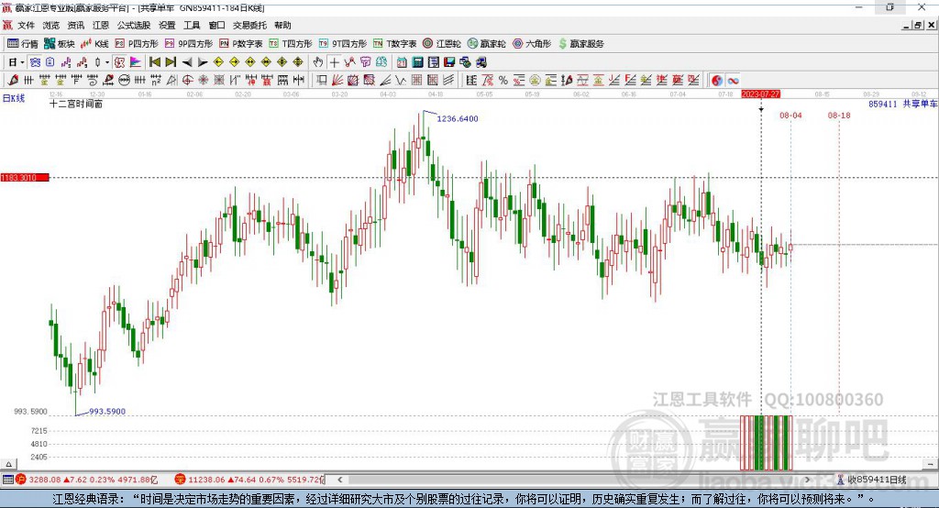
Task: Open the 行情 quotes view
Action: [23, 44]
